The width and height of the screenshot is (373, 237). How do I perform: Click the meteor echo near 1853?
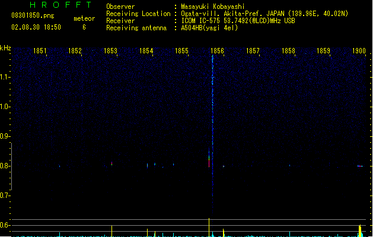click(112, 164)
